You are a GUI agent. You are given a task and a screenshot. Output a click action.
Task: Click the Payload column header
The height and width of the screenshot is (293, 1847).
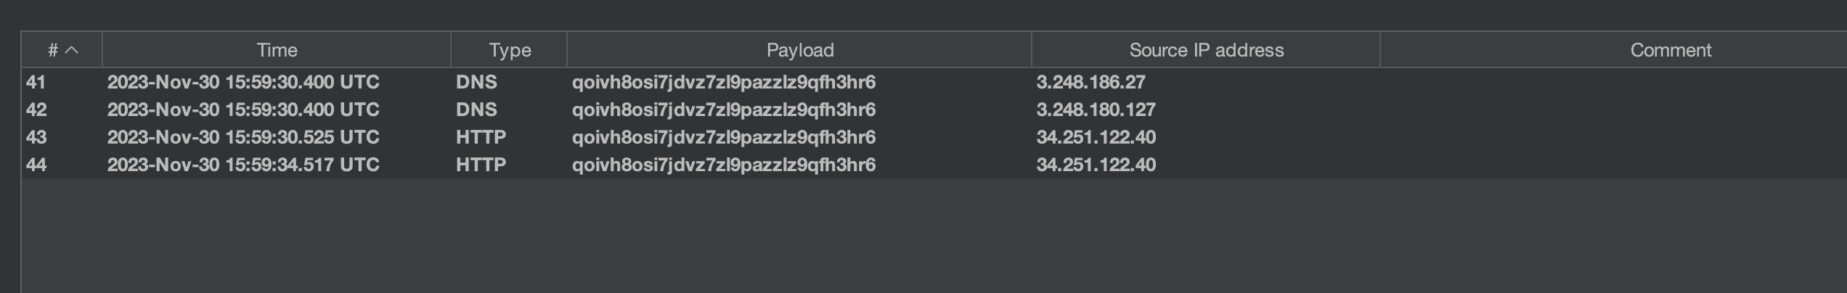coord(799,50)
